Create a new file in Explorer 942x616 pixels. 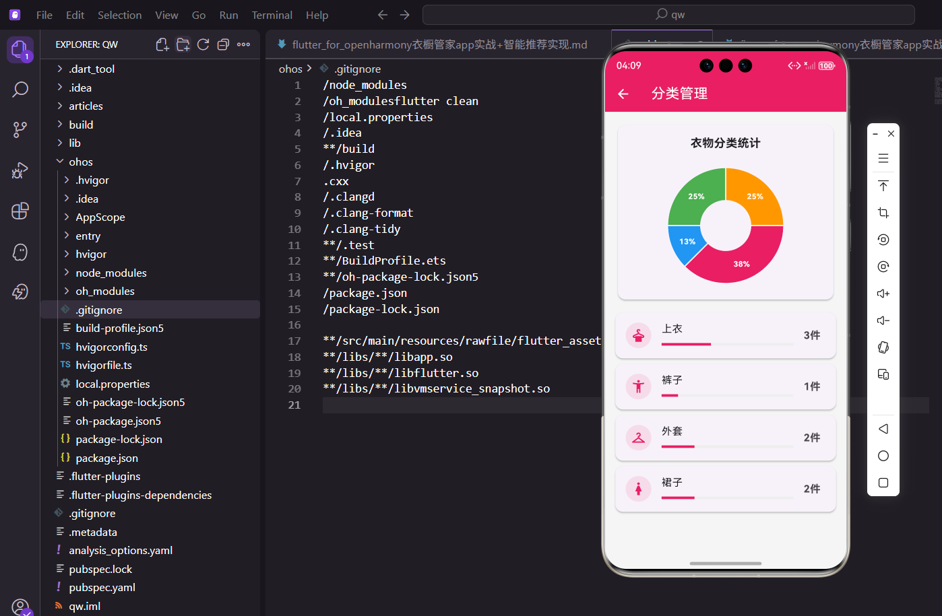point(162,44)
